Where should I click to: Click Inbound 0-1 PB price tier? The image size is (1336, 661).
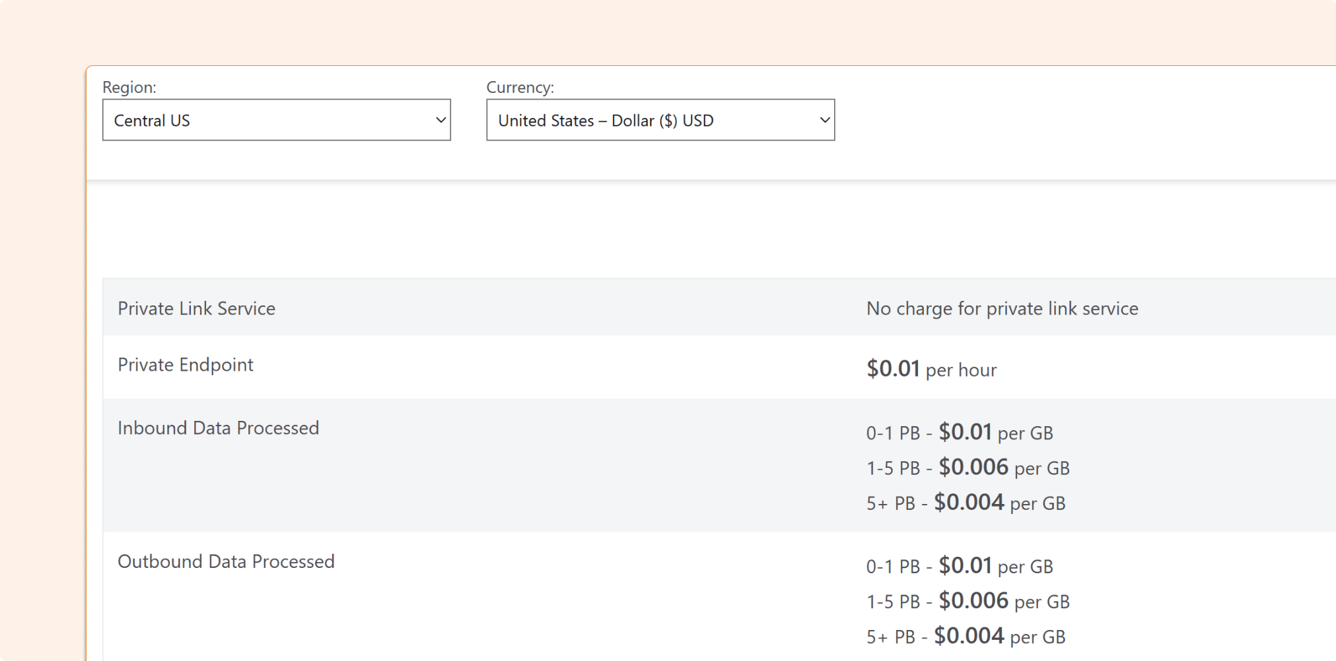960,433
